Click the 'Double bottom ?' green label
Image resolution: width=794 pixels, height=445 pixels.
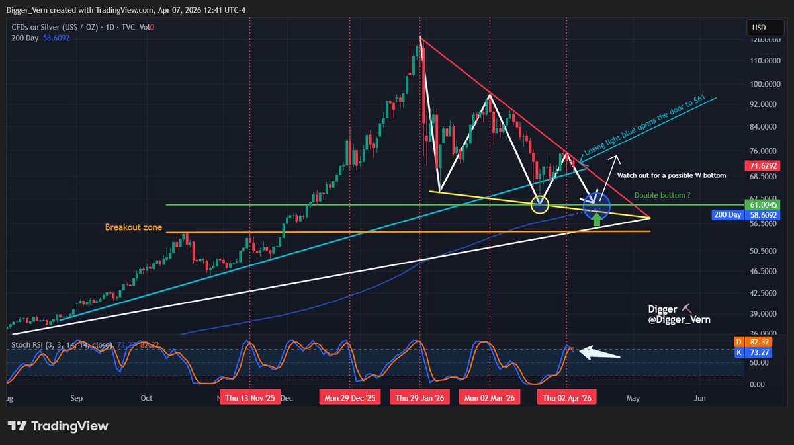point(662,196)
